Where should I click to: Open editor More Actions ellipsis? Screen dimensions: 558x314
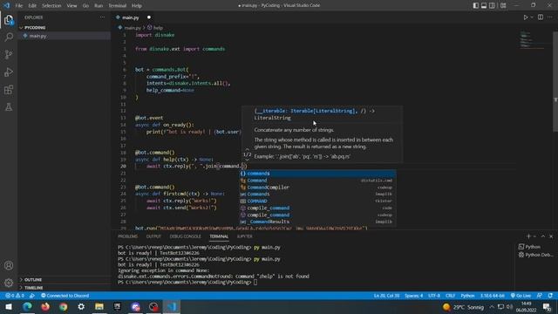coord(550,17)
